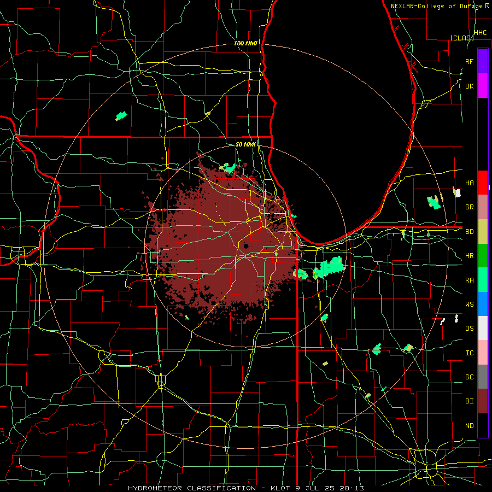
Task: Pick the RA light green legend swatch
Action: [483, 280]
